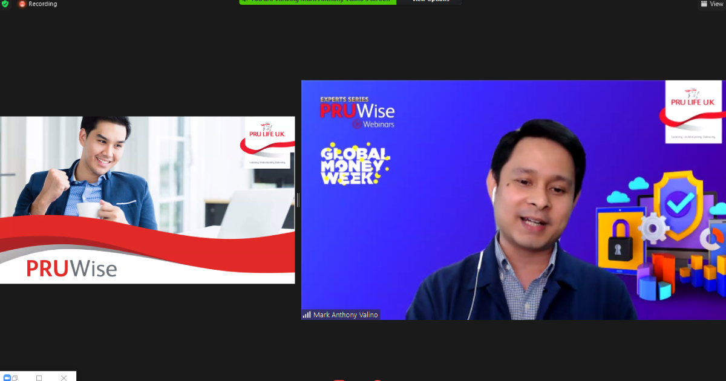
Task: Maximize the small Zoom window
Action: coord(39,377)
